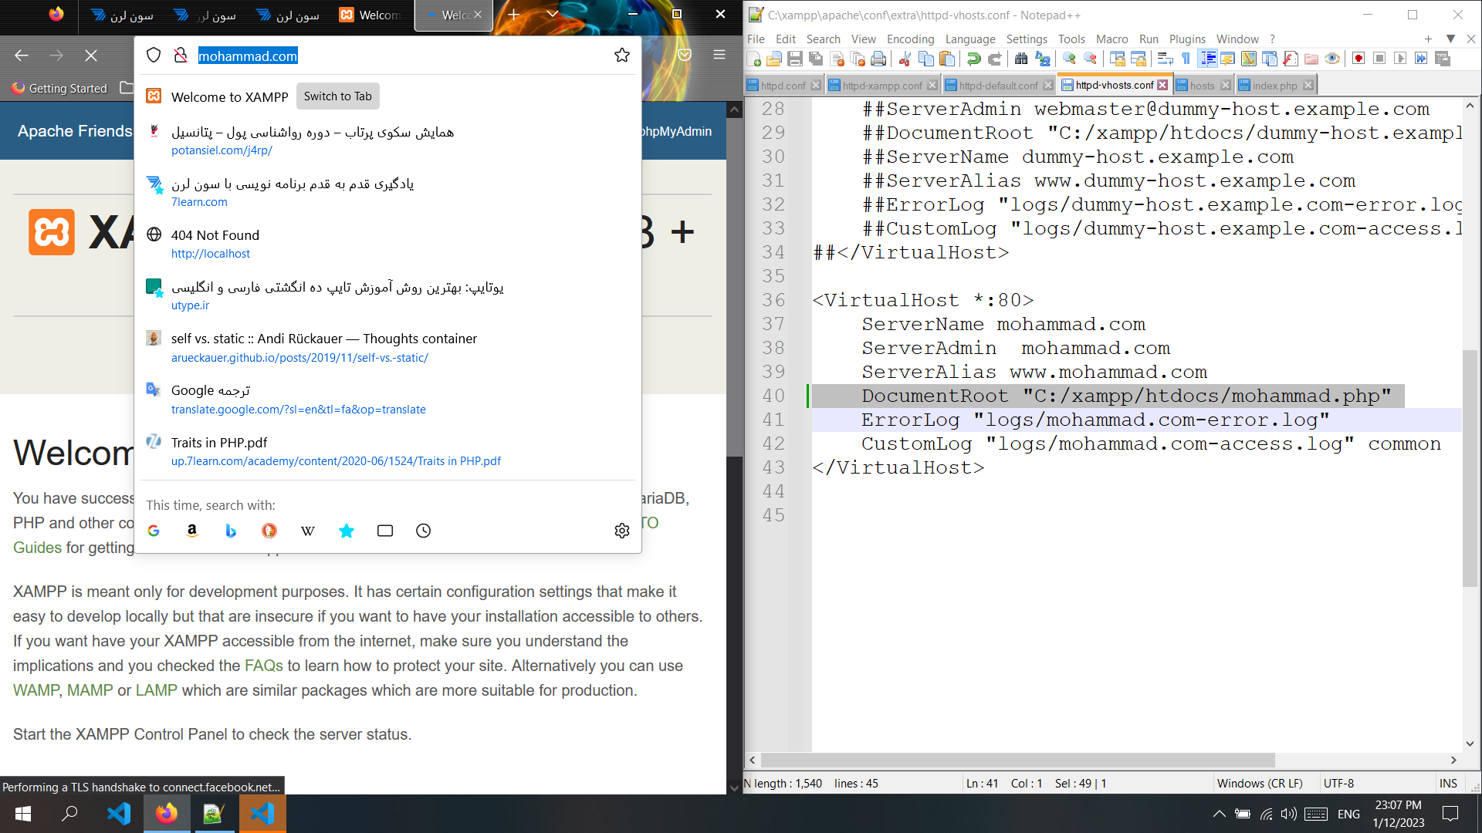The height and width of the screenshot is (833, 1482).
Task: Click Notepad++ vertical scrollbar thumb
Action: pos(1470,468)
